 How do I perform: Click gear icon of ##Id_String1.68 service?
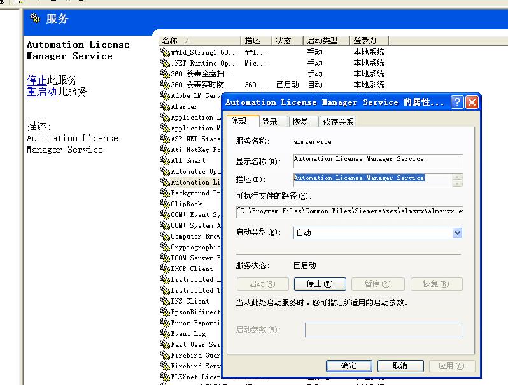(x=165, y=52)
